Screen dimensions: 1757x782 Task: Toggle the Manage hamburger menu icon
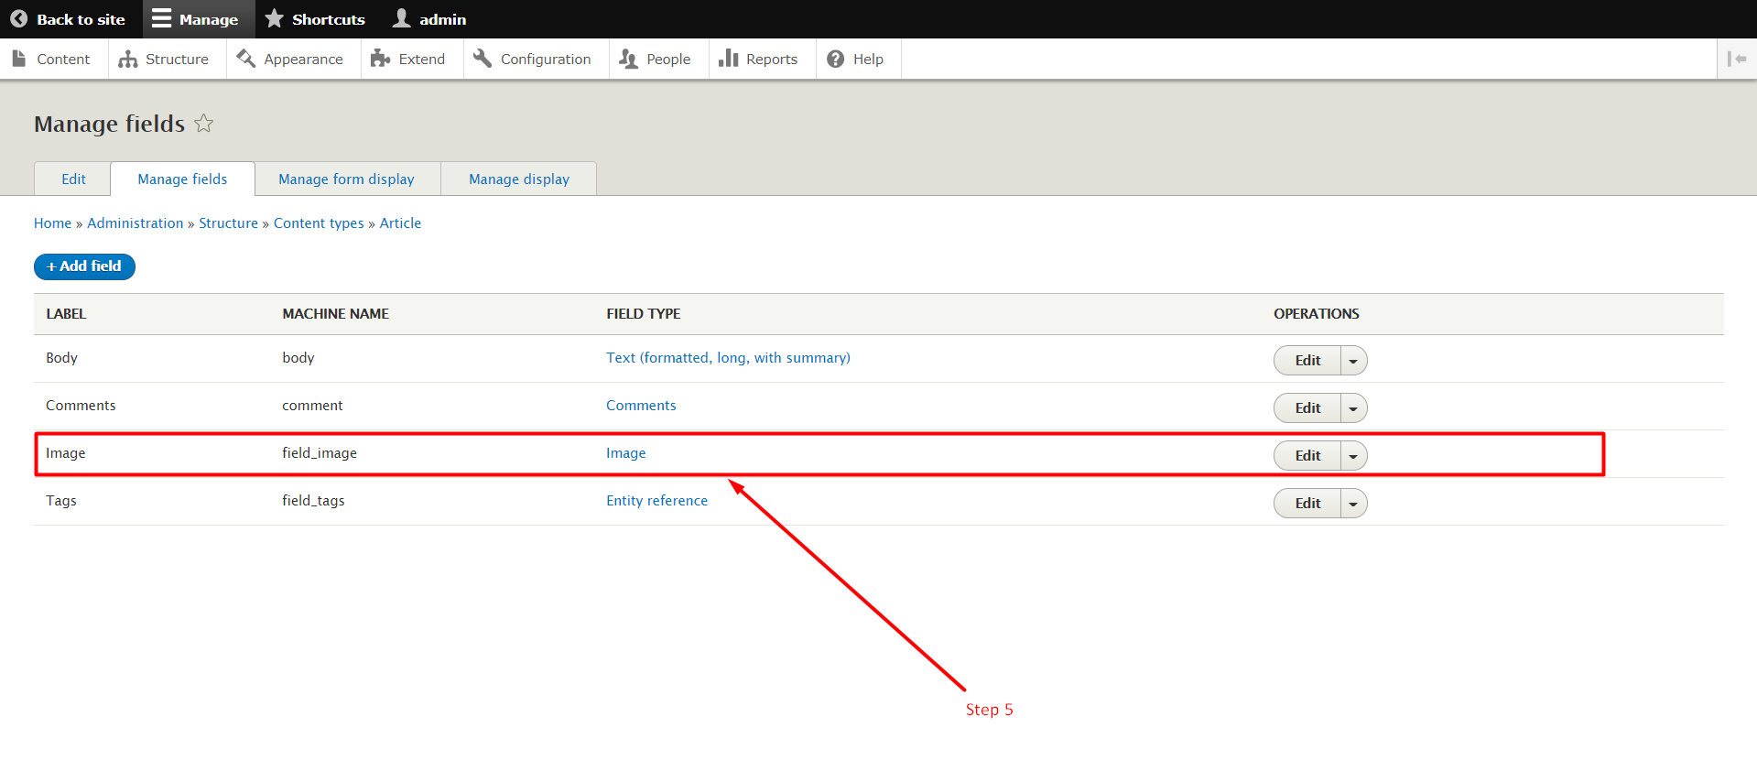pyautogui.click(x=161, y=18)
